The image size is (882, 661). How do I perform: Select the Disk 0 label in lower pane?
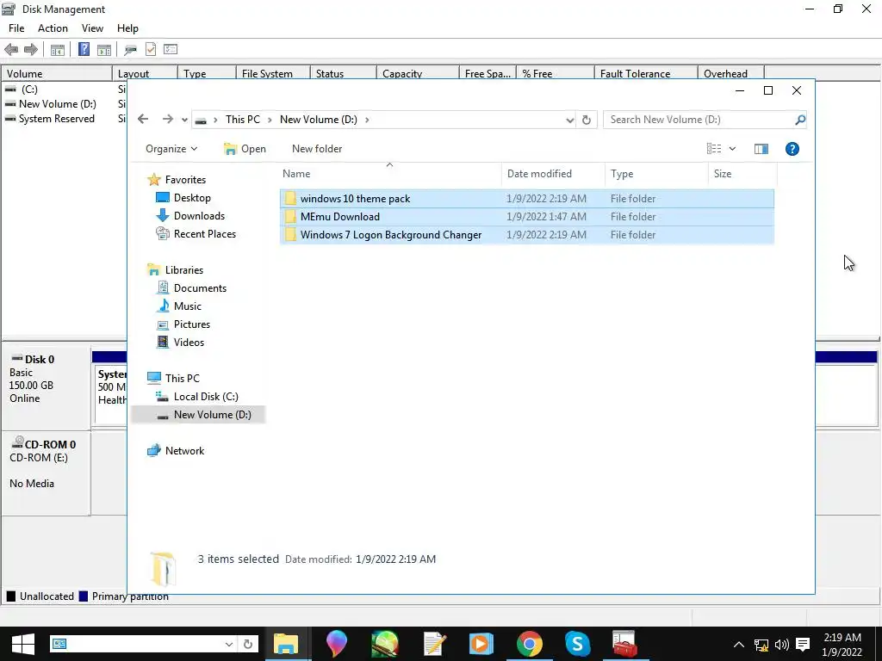[x=40, y=360]
